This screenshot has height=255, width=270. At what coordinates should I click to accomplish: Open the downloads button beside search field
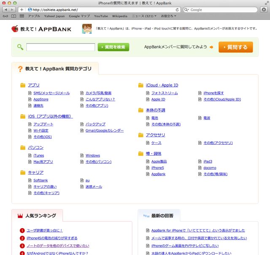(x=264, y=10)
